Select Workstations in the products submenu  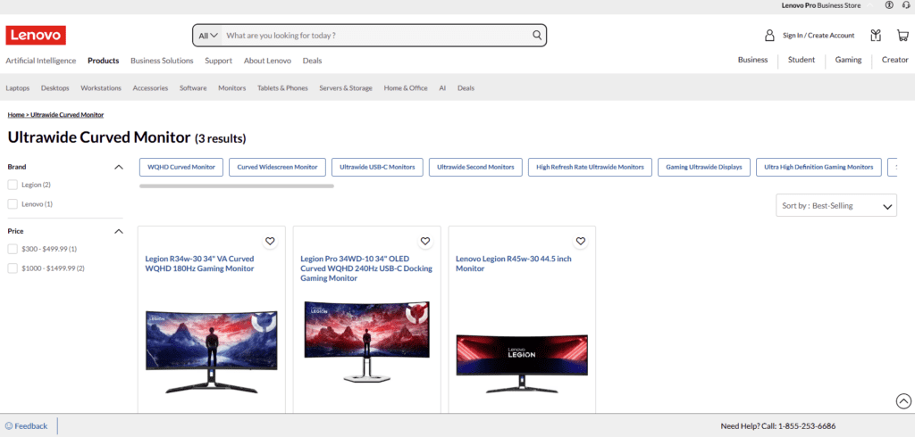tap(101, 88)
